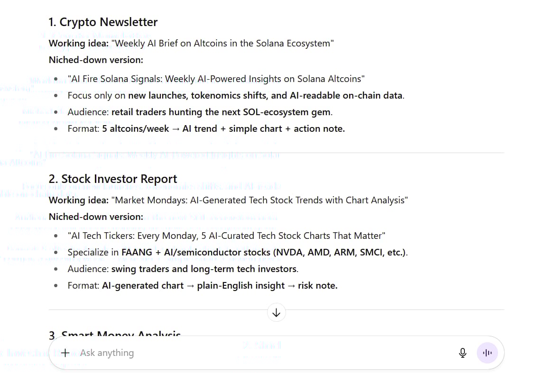Click the 'AI Tech Tickers' bullet text
Image resolution: width=555 pixels, height=373 pixels.
(226, 236)
